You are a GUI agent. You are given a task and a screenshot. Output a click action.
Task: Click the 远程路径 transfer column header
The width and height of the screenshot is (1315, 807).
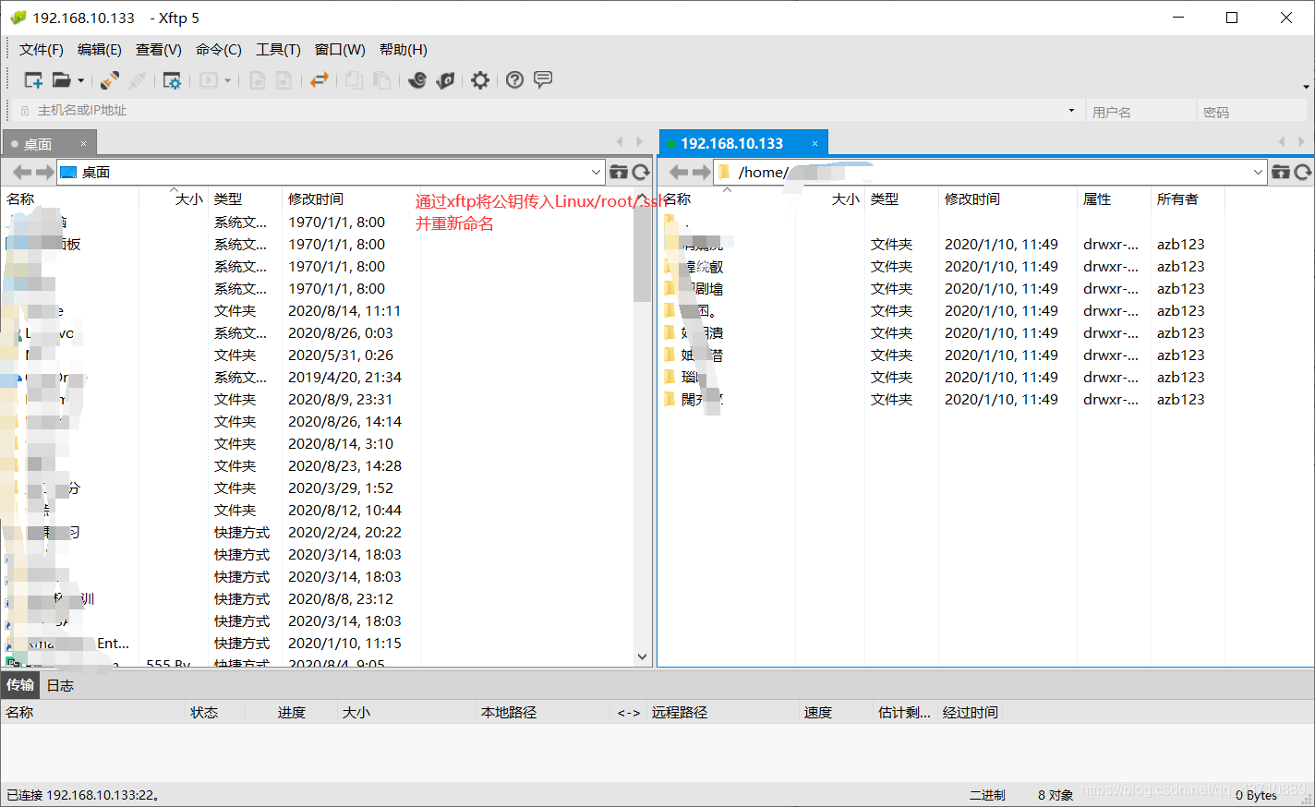722,712
